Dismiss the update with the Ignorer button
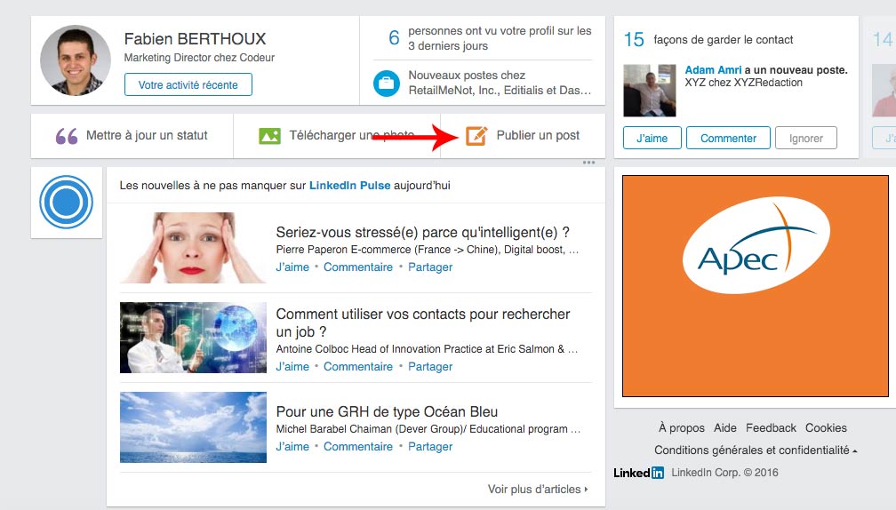This screenshot has height=510, width=896. [805, 139]
